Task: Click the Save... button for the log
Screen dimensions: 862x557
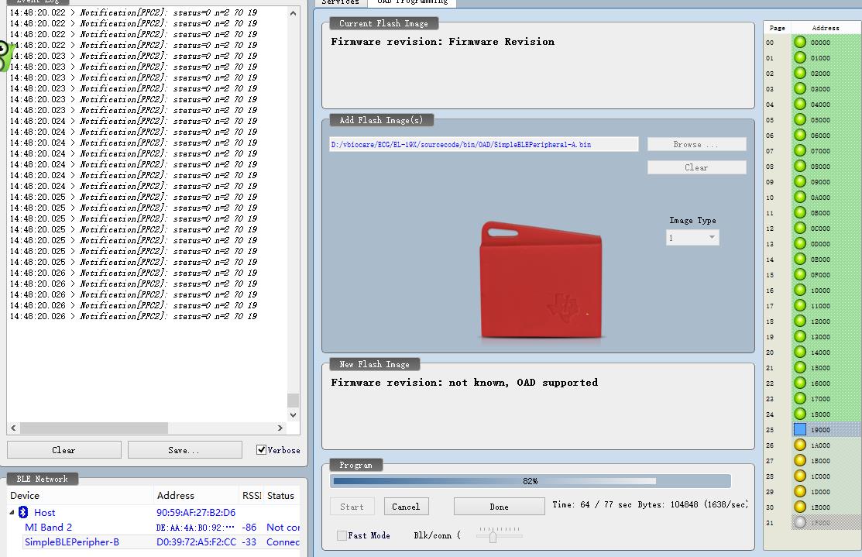Action: pos(184,450)
